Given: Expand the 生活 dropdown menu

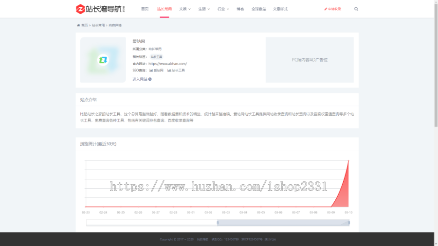Looking at the screenshot, I should tap(204, 9).
